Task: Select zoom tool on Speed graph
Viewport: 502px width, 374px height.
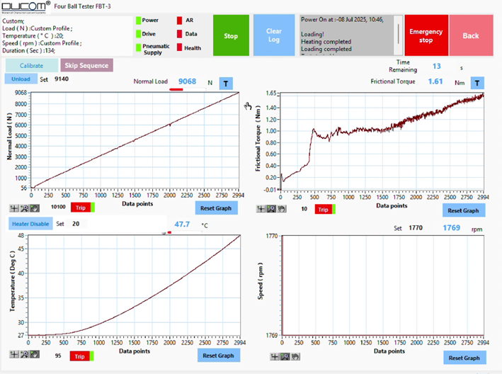Action: (285, 356)
